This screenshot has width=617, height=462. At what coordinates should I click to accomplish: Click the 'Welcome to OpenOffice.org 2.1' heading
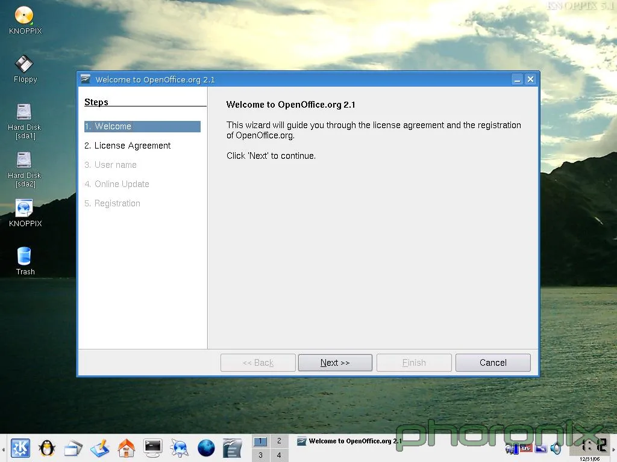coord(291,105)
